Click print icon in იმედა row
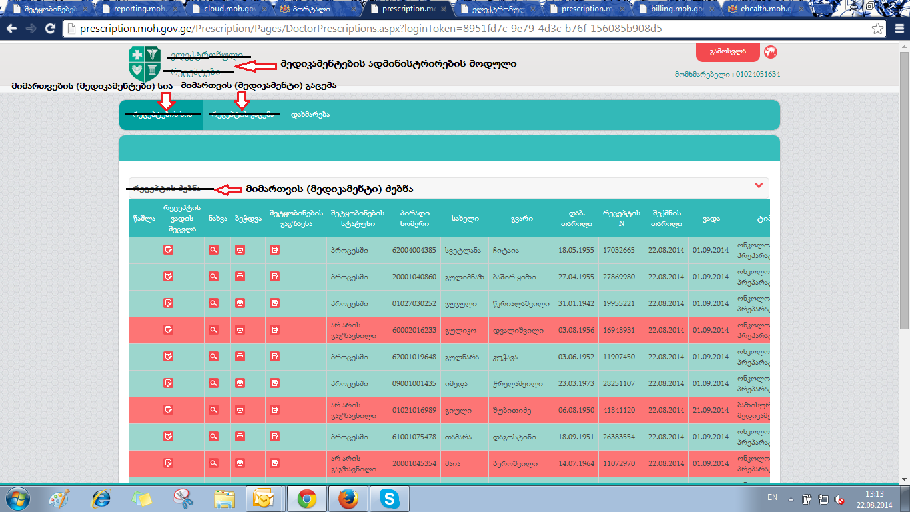910x512 pixels. click(240, 383)
